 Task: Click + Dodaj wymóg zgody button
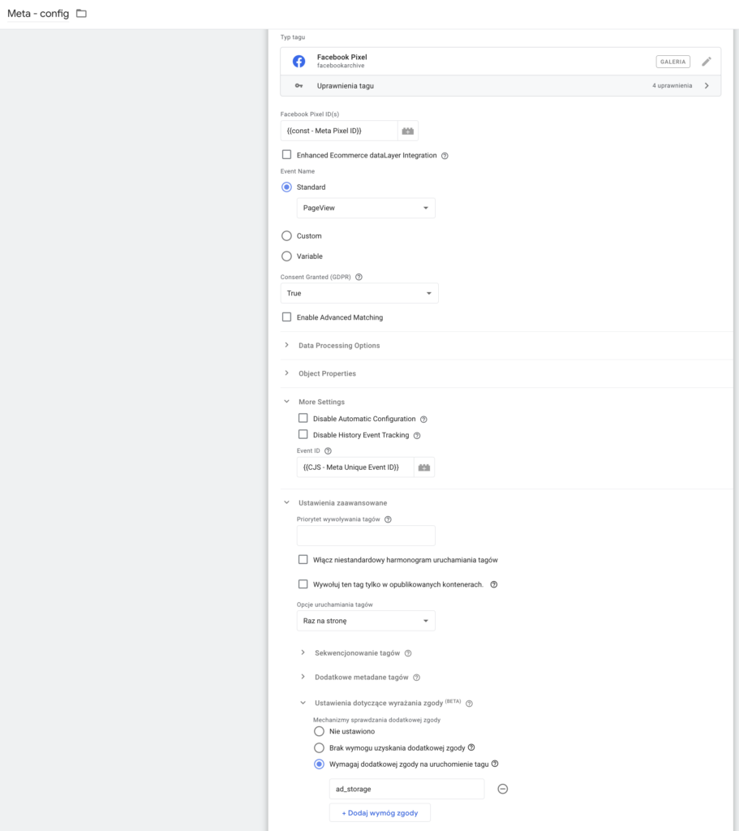click(380, 812)
